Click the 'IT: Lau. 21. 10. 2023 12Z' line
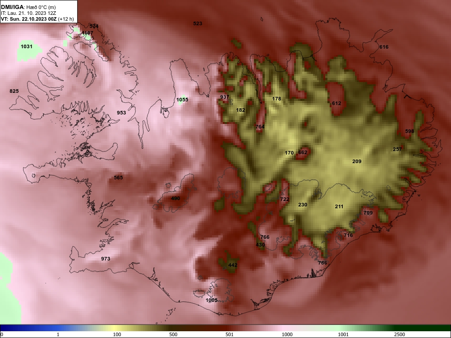 click(28, 13)
